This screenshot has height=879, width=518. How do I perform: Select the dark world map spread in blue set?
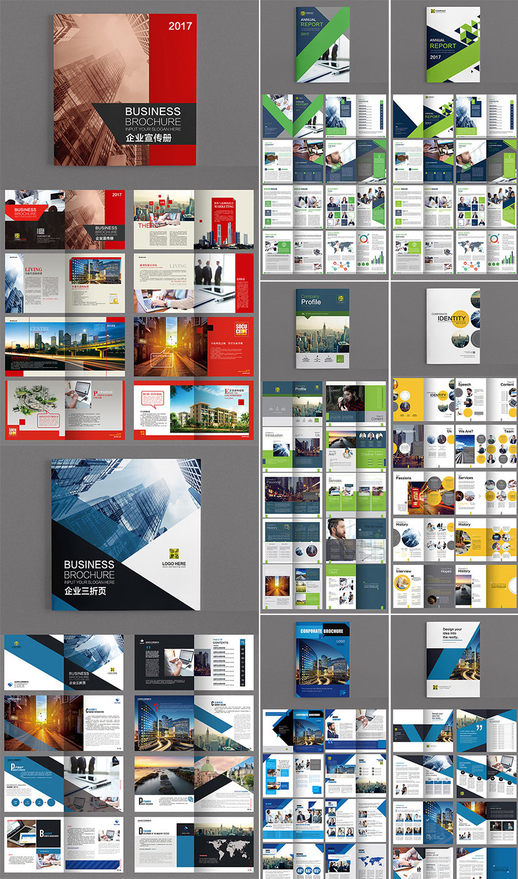tap(194, 845)
